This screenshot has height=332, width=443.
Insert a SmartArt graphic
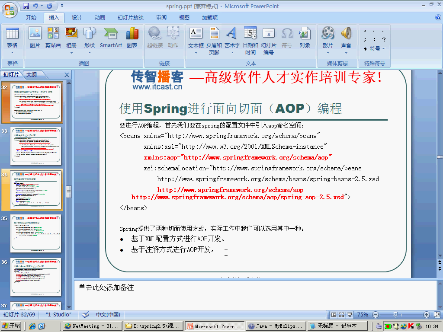(111, 37)
